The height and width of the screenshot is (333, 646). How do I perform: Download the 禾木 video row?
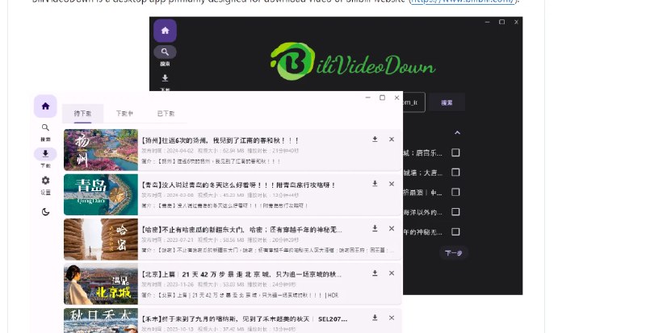(375, 318)
